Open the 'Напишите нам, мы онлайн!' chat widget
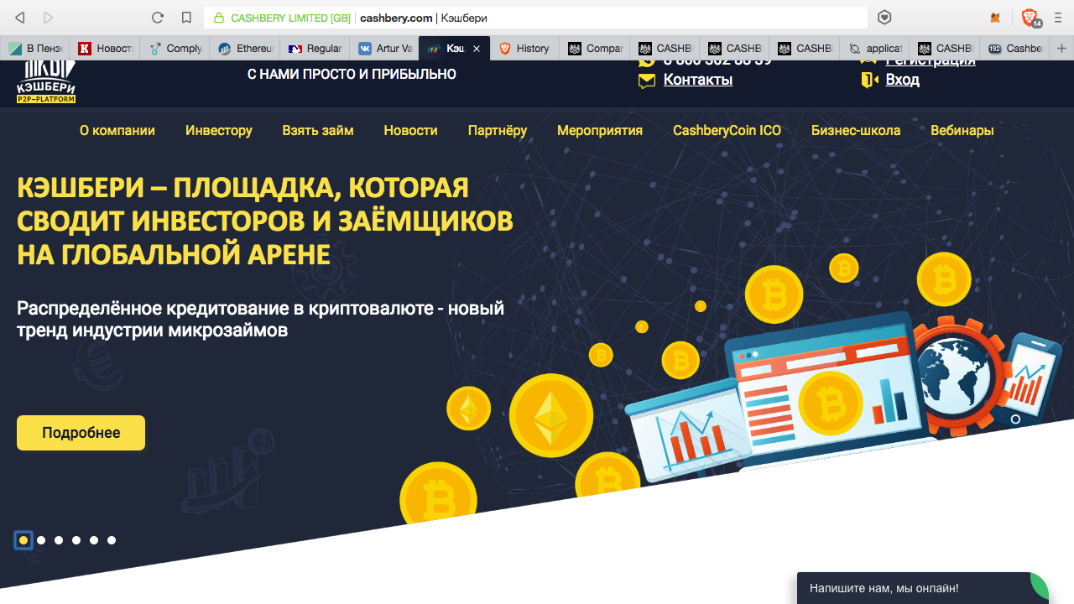 tap(922, 588)
